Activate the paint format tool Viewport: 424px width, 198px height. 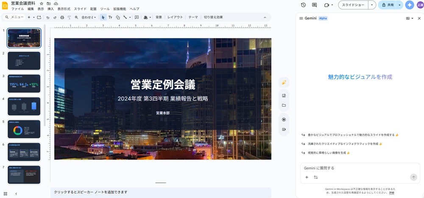[x=69, y=17]
